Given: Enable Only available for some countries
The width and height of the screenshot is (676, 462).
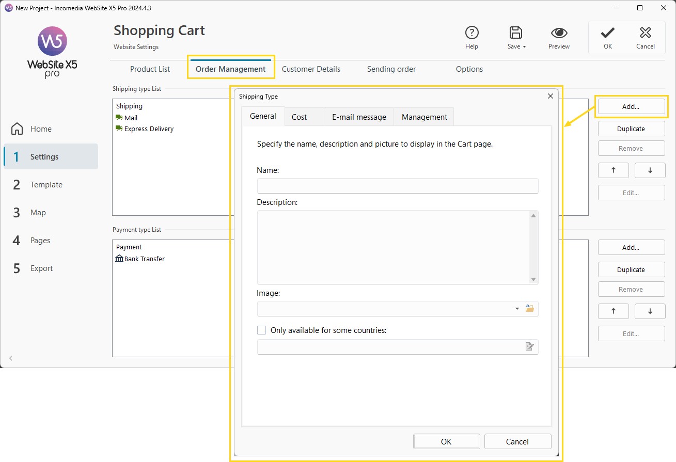Looking at the screenshot, I should 262,330.
